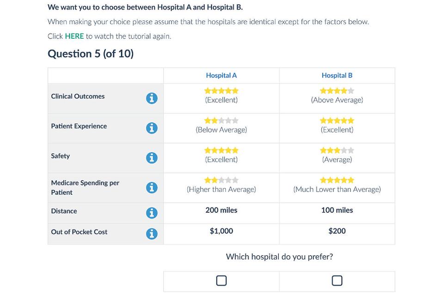Viewport: 443px width, 294px height.
Task: Click Hospital A's Clinical Outcomes star rating
Action: [221, 91]
